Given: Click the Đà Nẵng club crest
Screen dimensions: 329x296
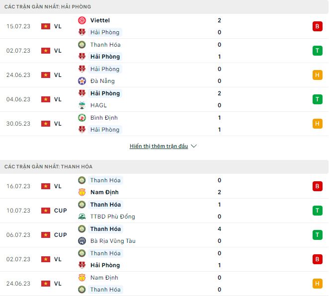Looking at the screenshot, I should pos(82,81).
